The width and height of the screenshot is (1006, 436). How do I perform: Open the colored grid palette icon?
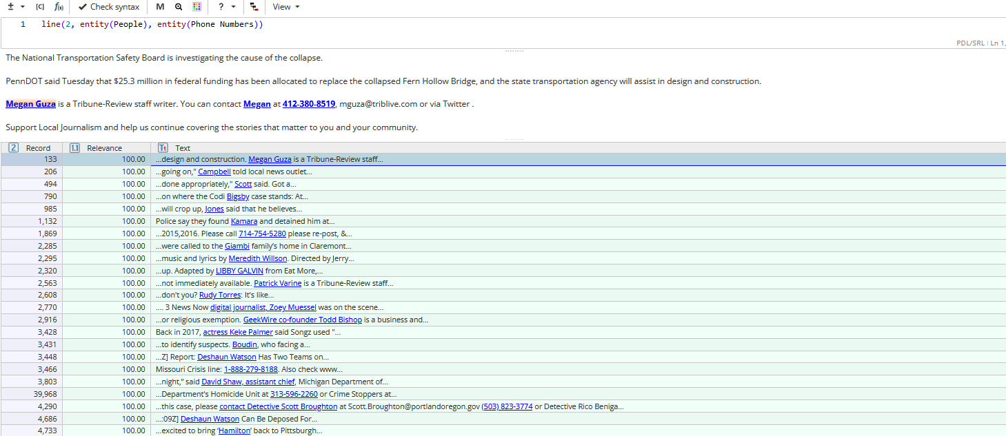click(x=197, y=7)
